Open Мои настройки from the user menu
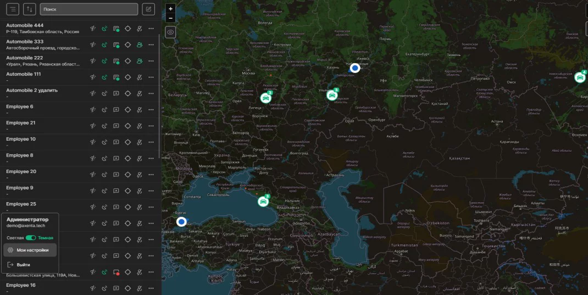Viewport: 588px width, 295px height. [x=30, y=250]
